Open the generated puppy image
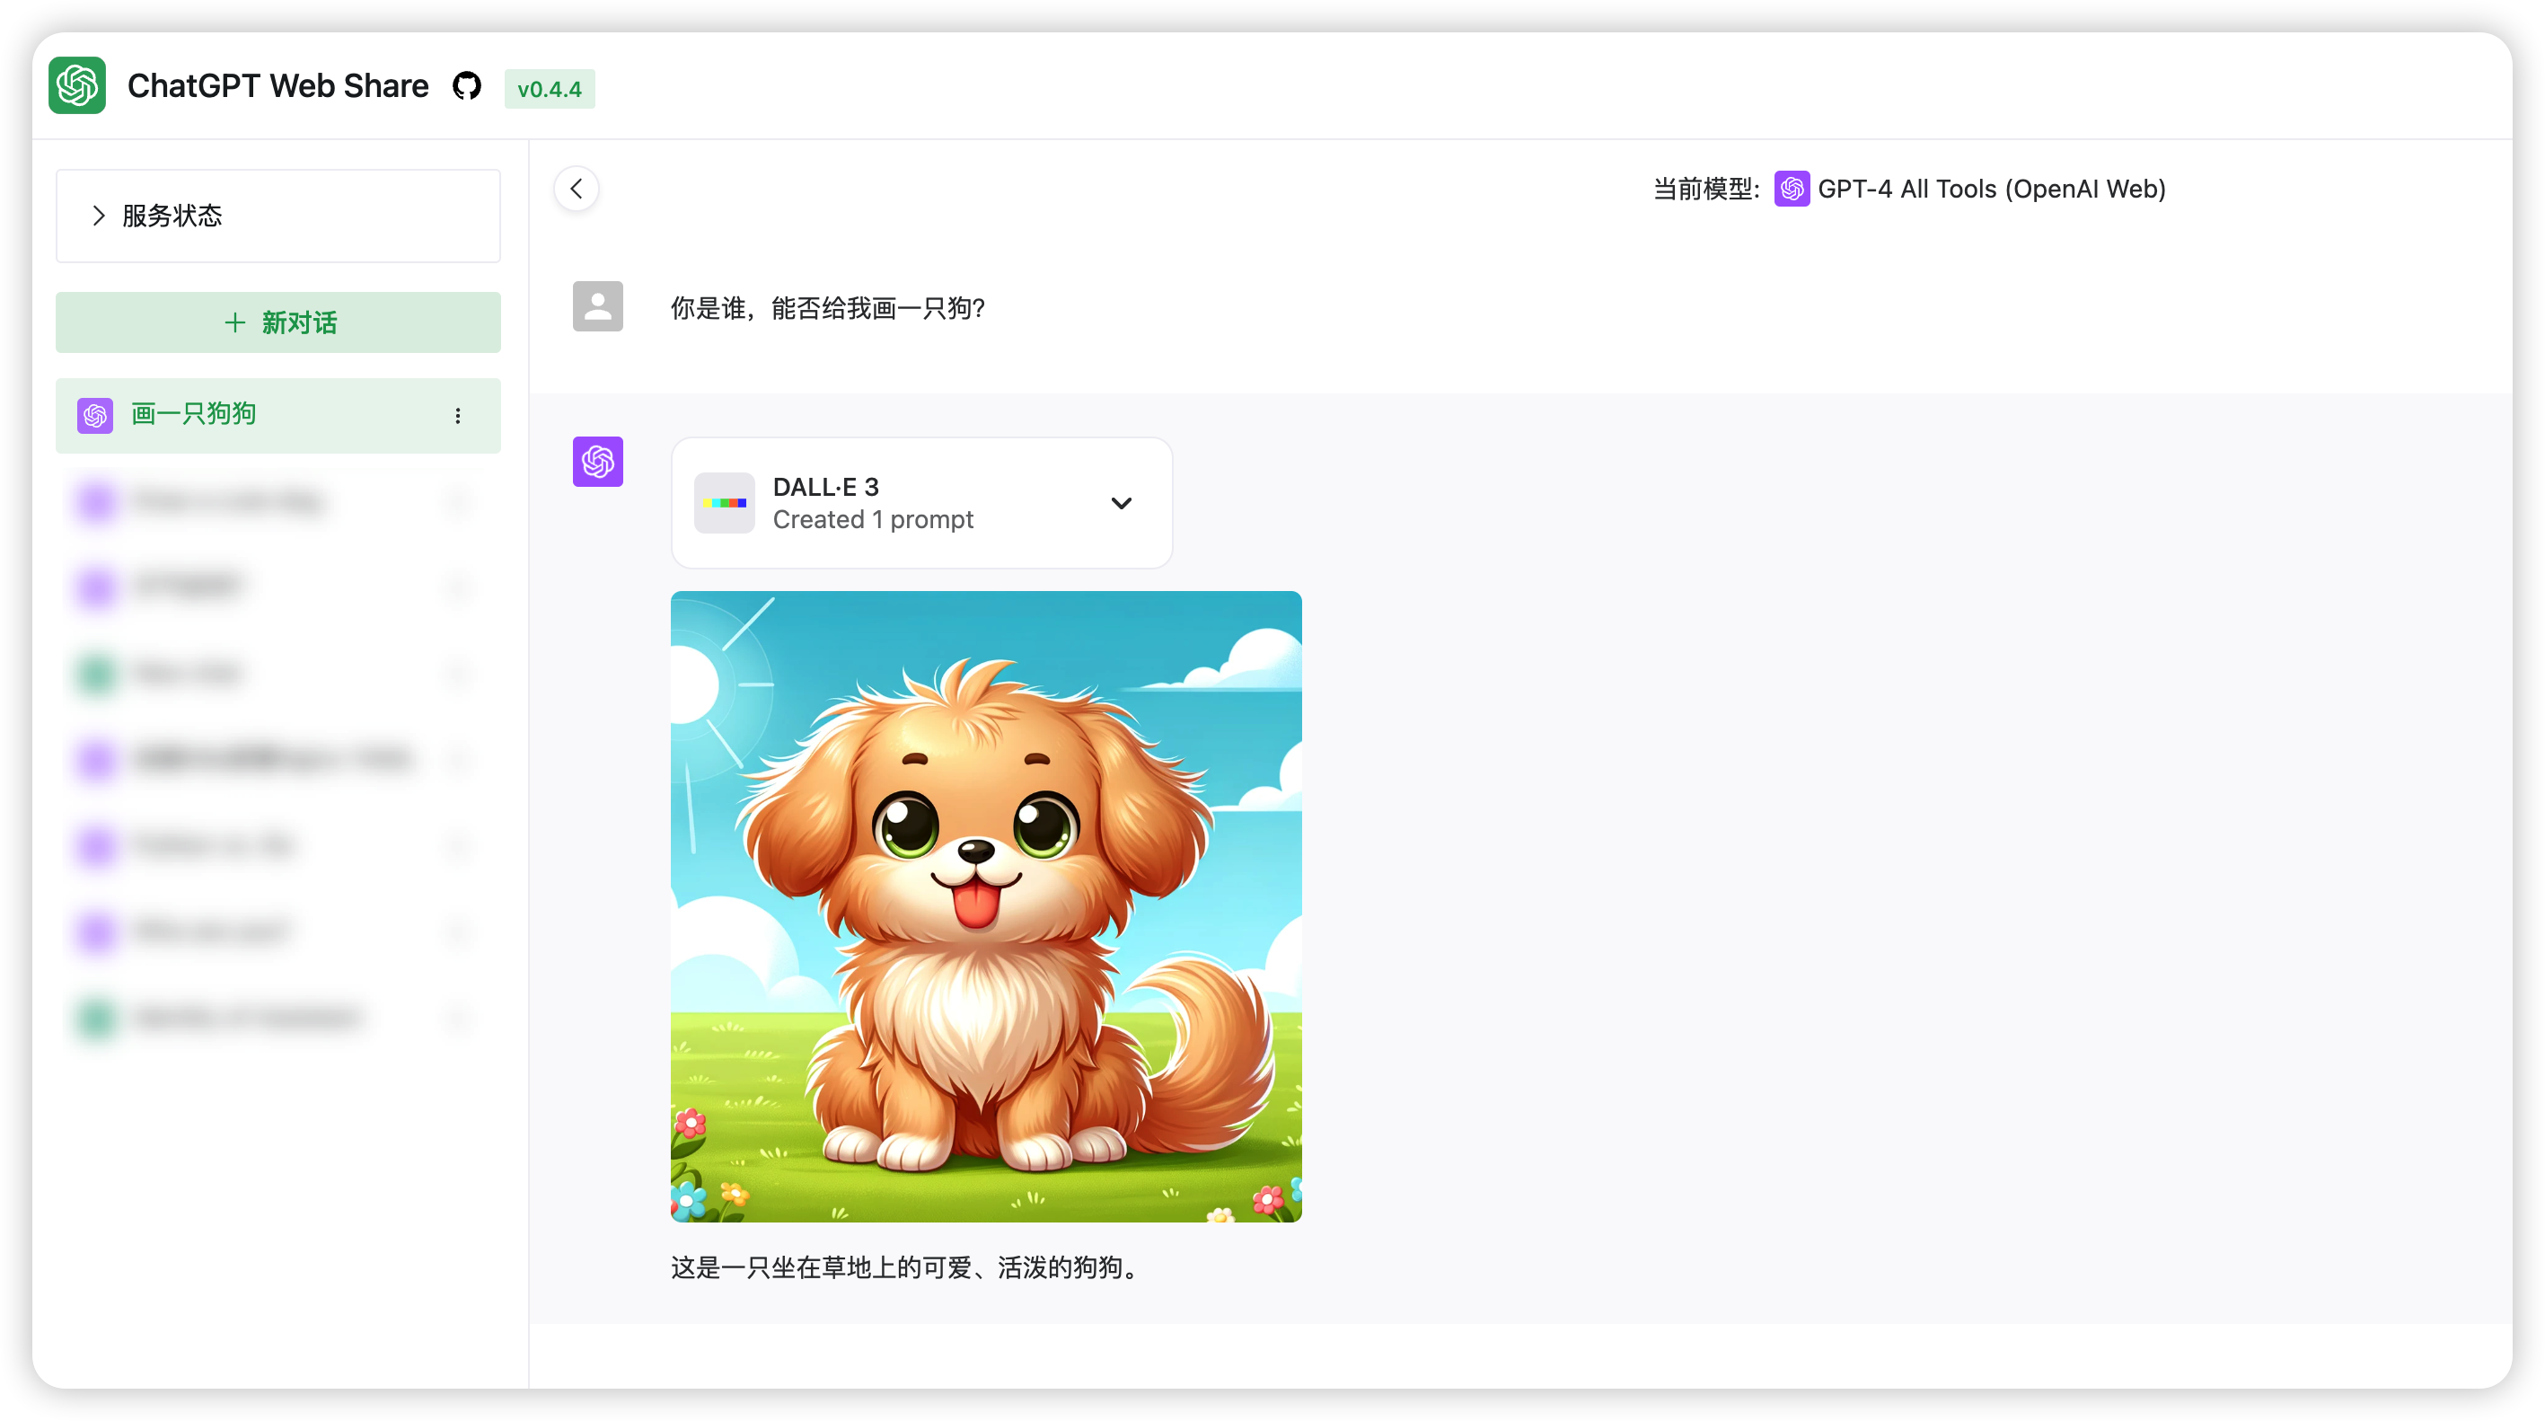2545x1421 pixels. pyautogui.click(x=986, y=906)
